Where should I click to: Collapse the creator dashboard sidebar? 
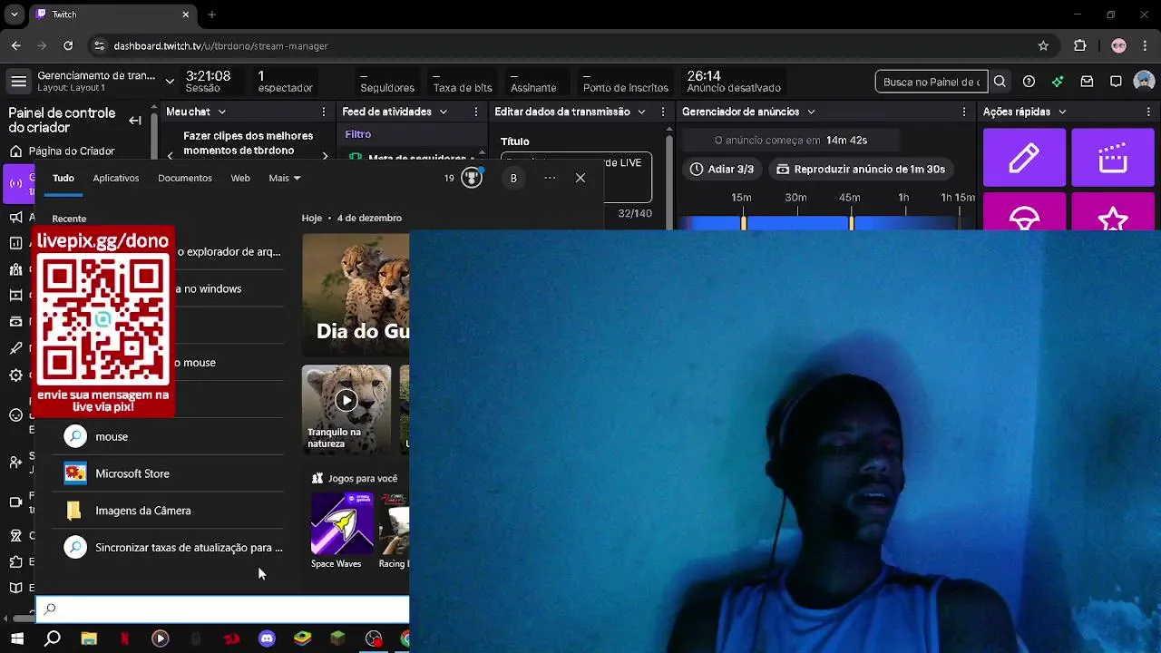pos(135,121)
